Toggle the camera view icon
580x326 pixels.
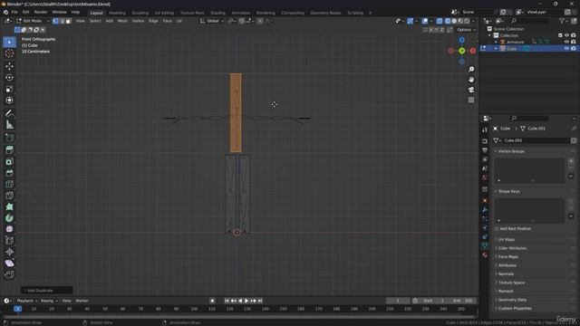[471, 90]
